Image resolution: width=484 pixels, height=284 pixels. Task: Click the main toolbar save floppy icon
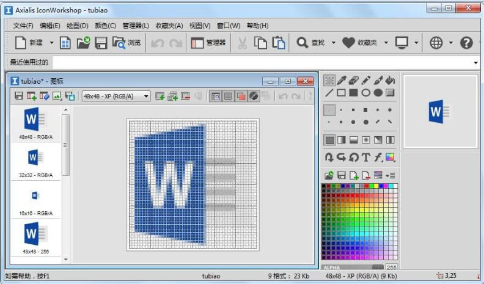coord(101,43)
